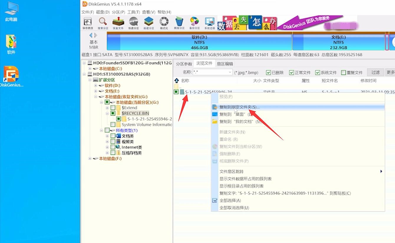The width and height of the screenshot is (395, 243).
Task: Open the 文件(F) menu
Action: (87, 12)
